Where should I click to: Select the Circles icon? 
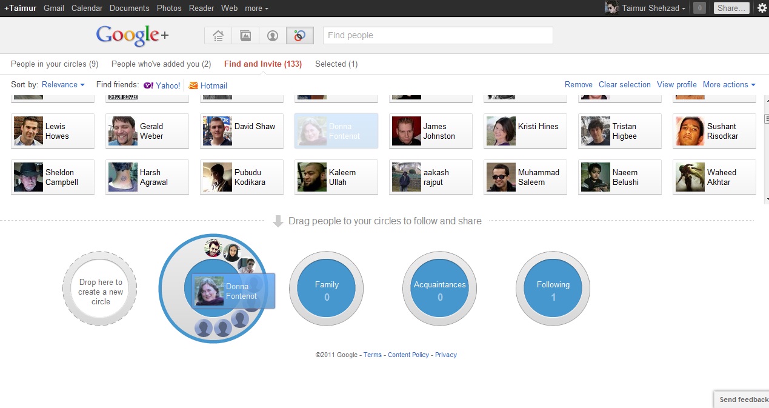coord(299,35)
